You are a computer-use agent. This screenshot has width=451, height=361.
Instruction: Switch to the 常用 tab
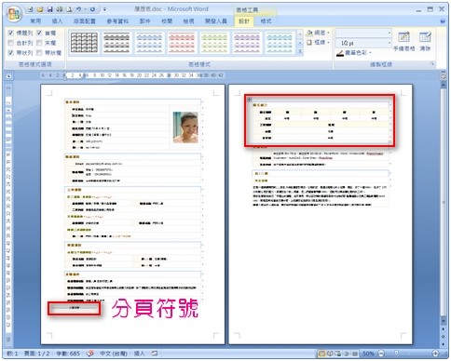click(35, 21)
